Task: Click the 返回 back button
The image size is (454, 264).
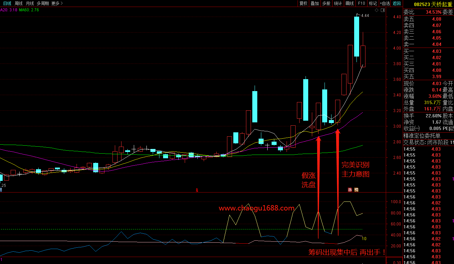Action: coord(397,3)
